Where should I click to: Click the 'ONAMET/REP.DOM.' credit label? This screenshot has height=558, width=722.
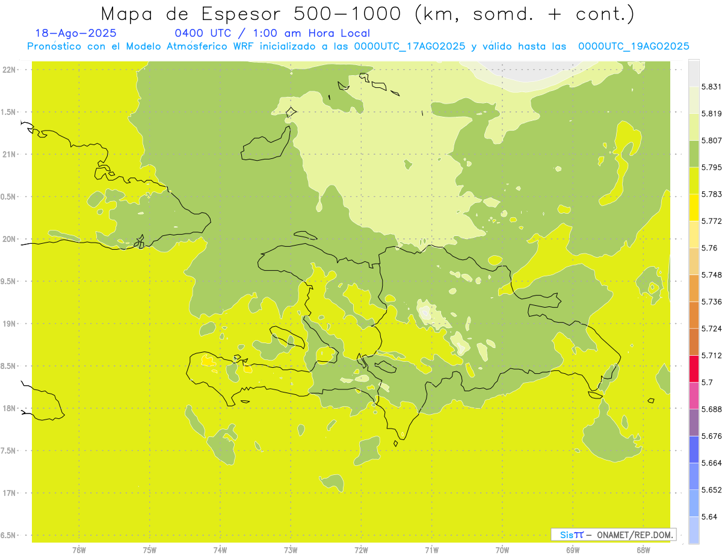(636, 535)
